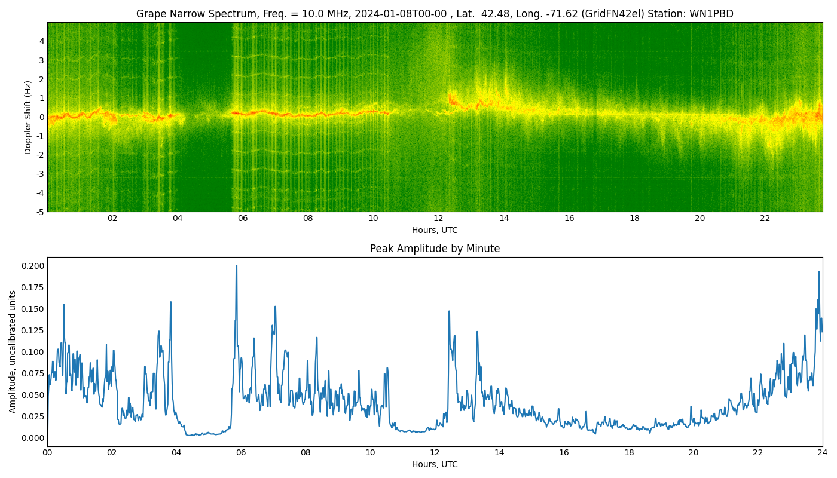Click the Doppler Shift (Hz) axis label
This screenshot has width=837, height=478.
click(x=28, y=117)
